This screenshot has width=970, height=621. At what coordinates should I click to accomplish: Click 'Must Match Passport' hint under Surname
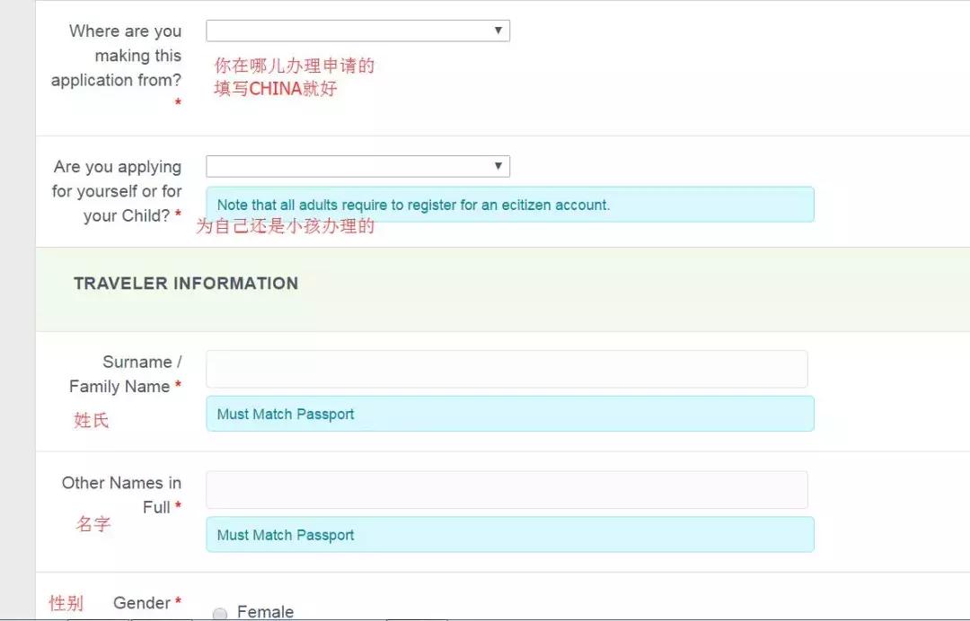286,414
